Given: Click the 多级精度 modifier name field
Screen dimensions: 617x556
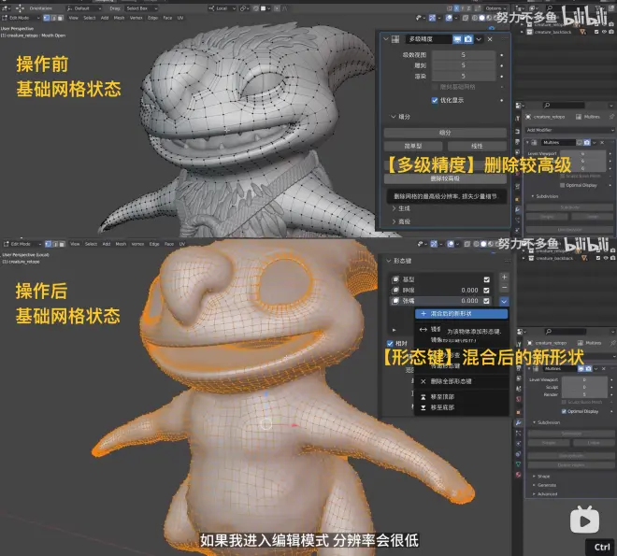Looking at the screenshot, I should (428, 39).
